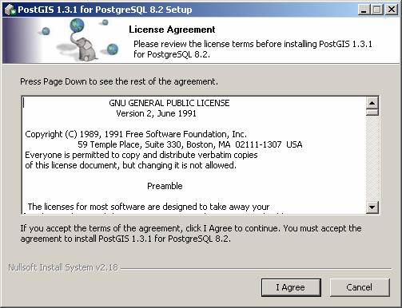The image size is (402, 308).
Task: Cancel the PostGIS installation
Action: (360, 287)
